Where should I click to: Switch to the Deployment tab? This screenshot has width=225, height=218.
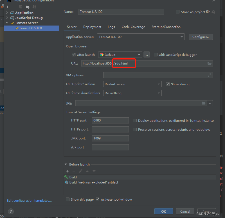pyautogui.click(x=92, y=27)
